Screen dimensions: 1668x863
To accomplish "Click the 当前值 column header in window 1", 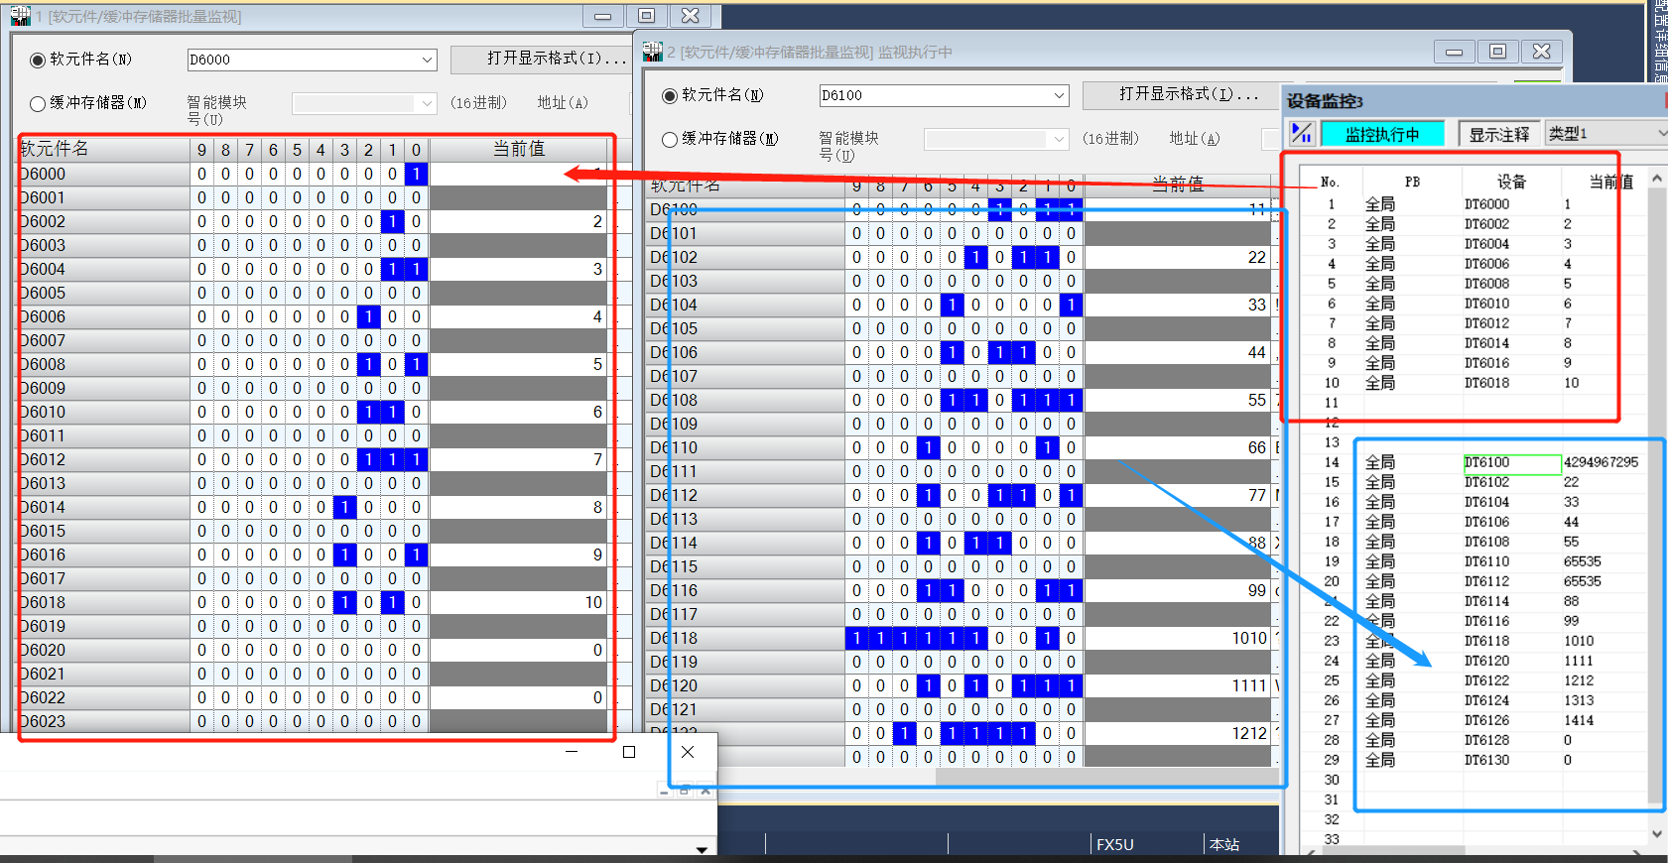I will coord(519,149).
